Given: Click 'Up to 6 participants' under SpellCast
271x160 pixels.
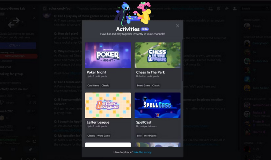Looking at the screenshot, I should [146, 126].
